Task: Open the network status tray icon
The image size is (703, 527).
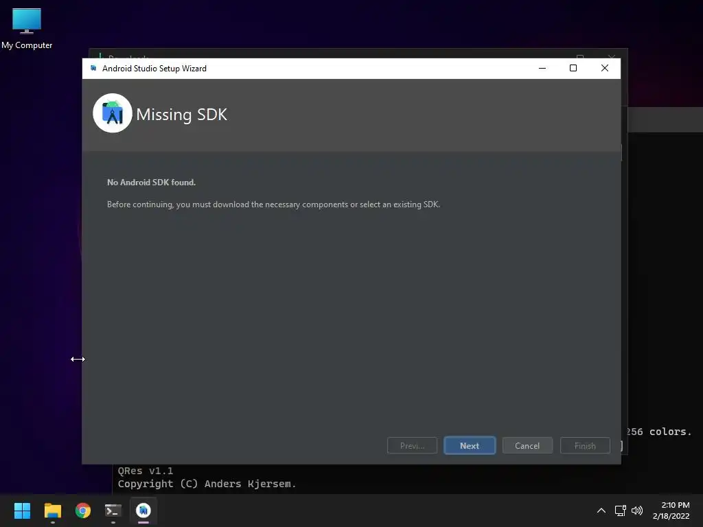Action: [x=620, y=511]
